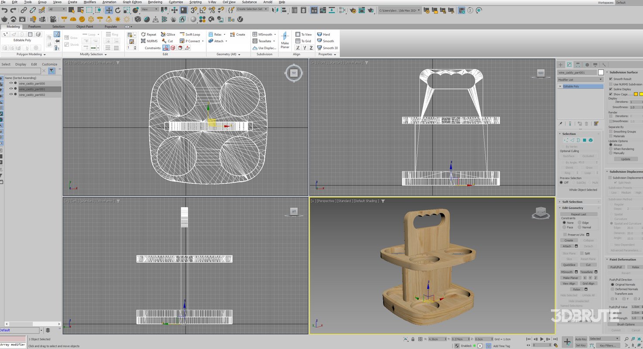
Task: Choose Polygon sub-object level in Selection rollout
Action: click(584, 140)
